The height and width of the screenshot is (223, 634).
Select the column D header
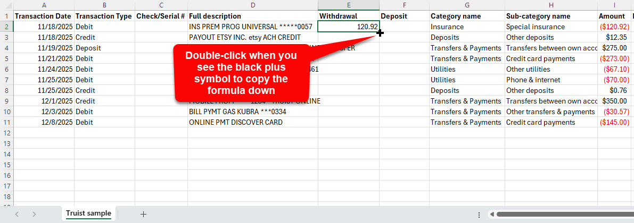point(252,5)
